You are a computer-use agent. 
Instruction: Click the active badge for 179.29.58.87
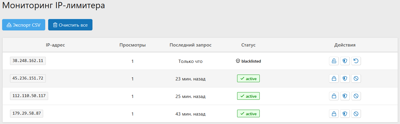pos(248,114)
